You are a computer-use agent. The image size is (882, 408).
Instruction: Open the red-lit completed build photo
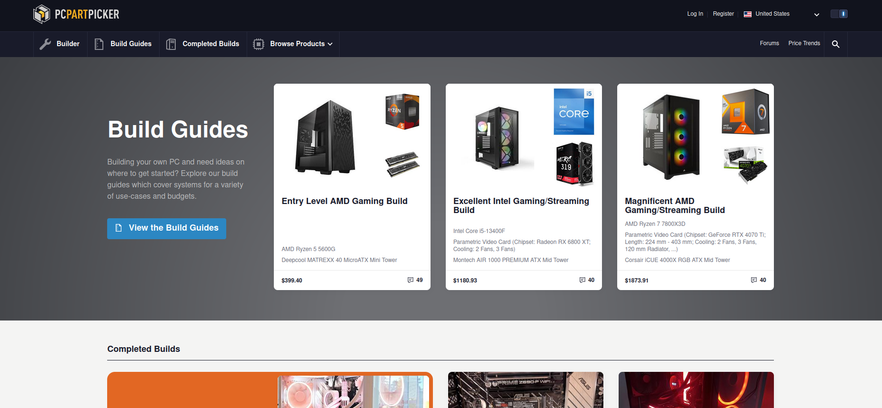[x=696, y=390]
